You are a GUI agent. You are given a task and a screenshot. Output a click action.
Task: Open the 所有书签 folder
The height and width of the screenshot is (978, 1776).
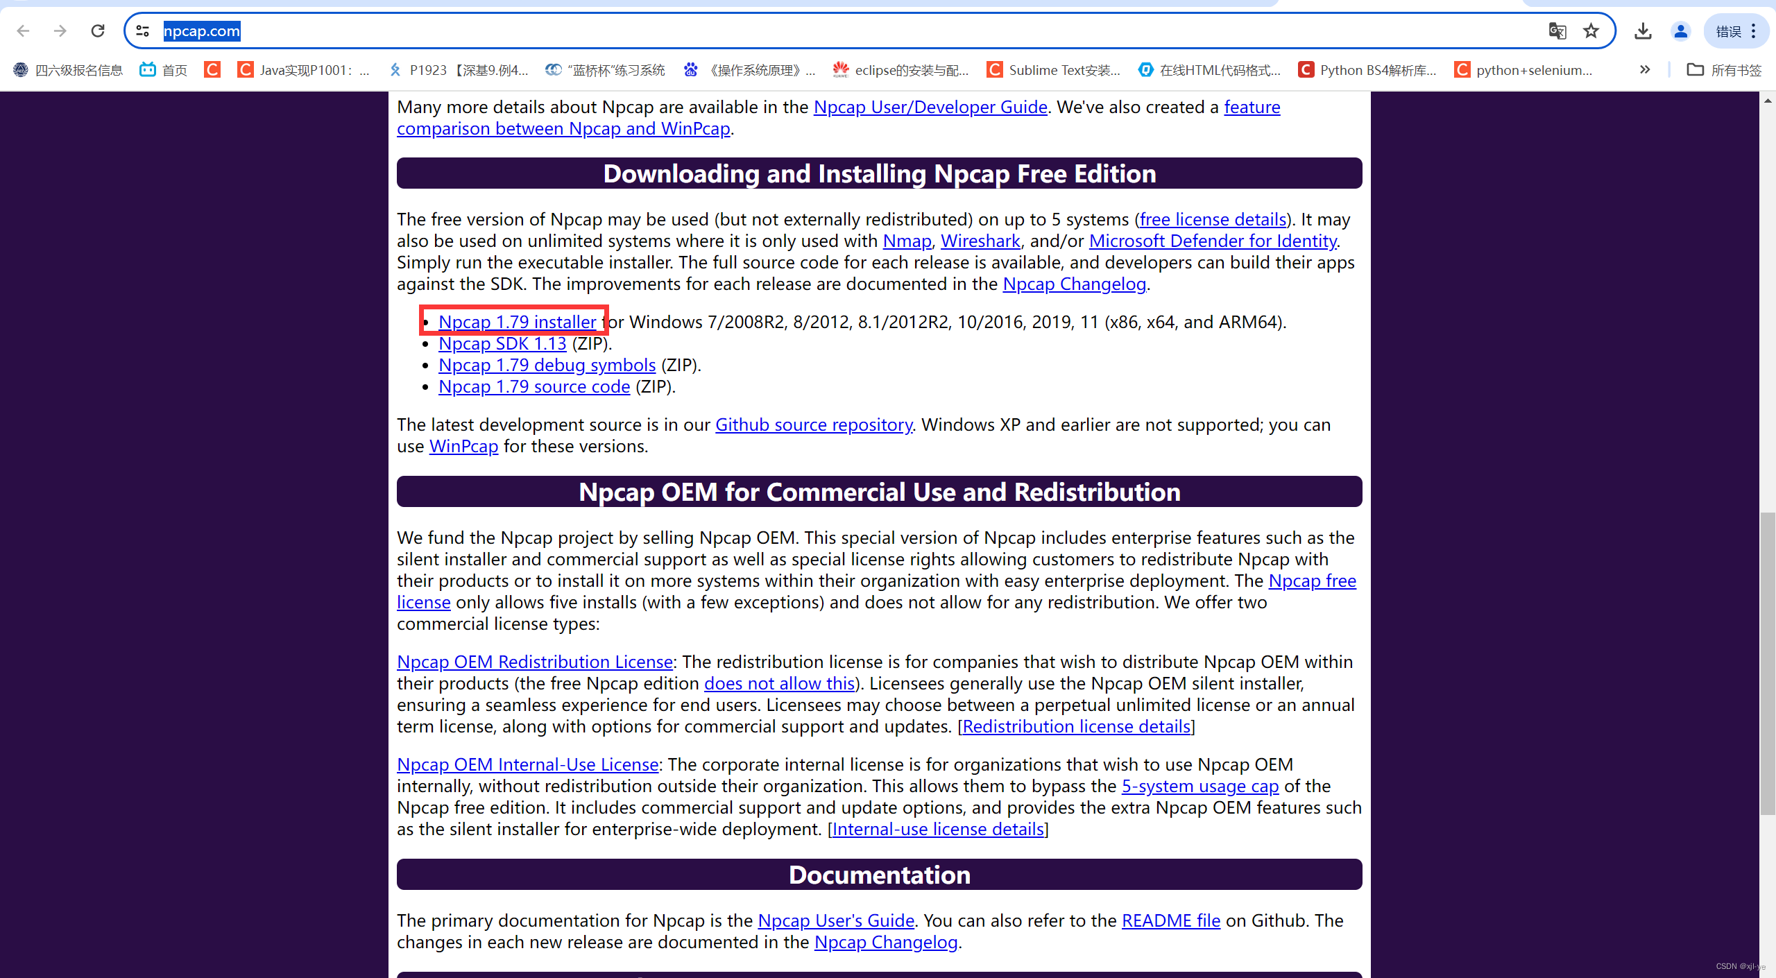(1724, 70)
